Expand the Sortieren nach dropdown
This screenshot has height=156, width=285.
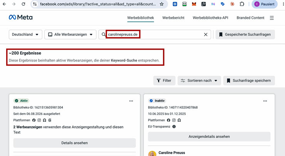pyautogui.click(x=199, y=81)
